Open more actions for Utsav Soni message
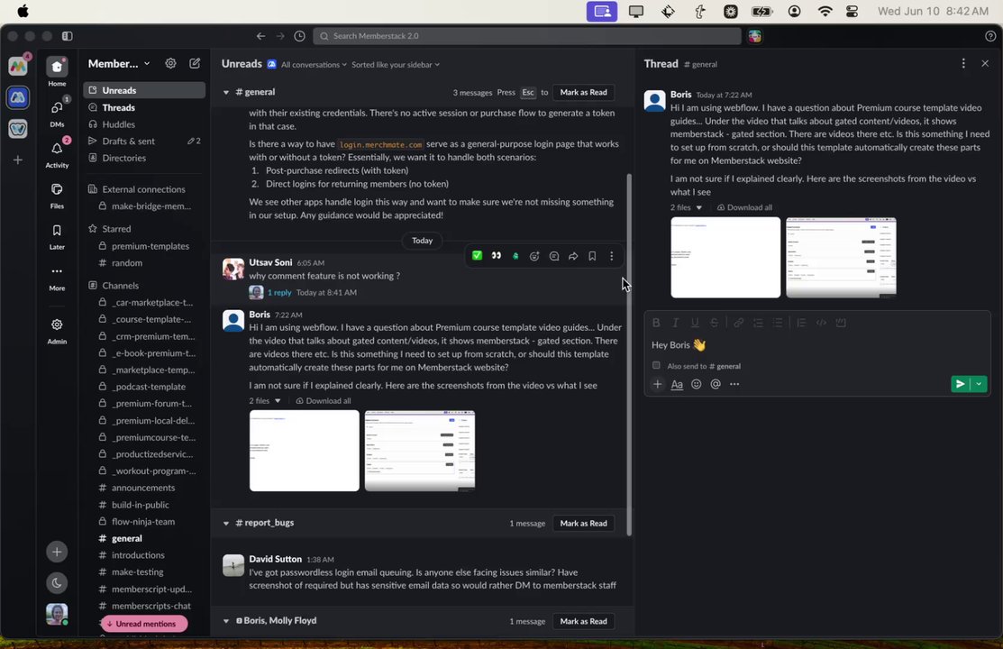 [612, 256]
